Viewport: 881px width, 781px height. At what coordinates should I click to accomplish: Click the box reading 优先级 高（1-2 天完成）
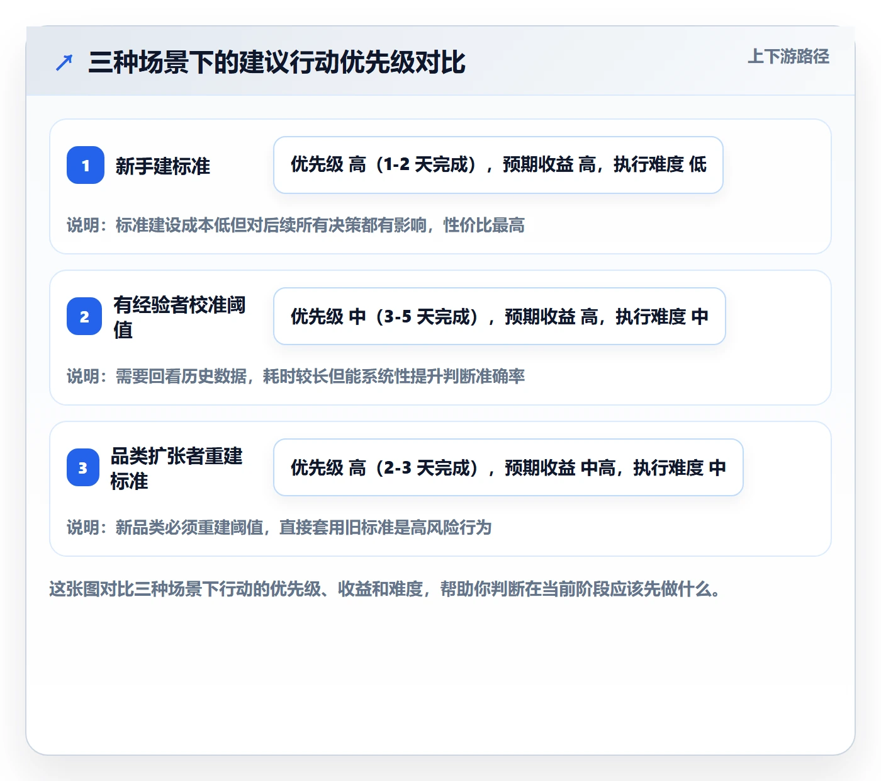click(498, 165)
